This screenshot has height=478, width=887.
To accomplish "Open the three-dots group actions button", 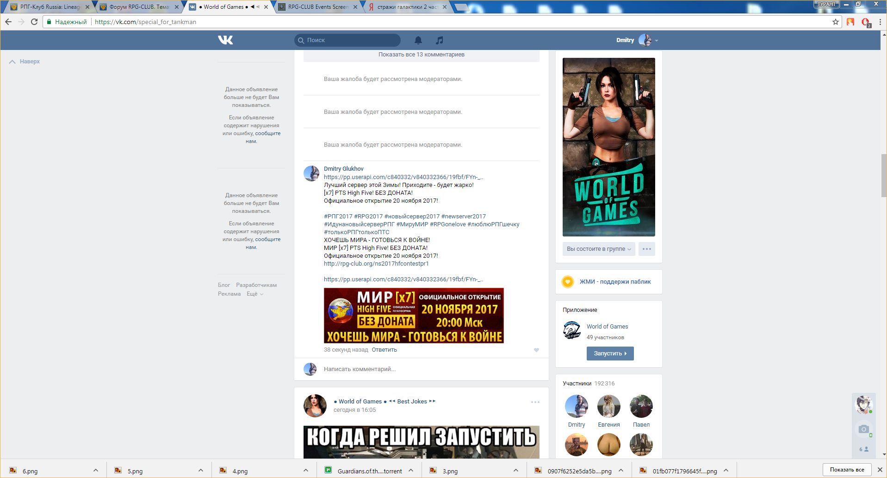I will (x=647, y=249).
